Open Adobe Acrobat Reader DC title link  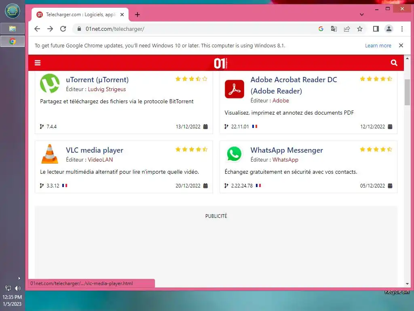click(294, 85)
